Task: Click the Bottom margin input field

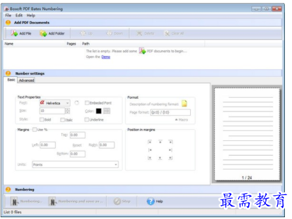Action: tap(78, 154)
